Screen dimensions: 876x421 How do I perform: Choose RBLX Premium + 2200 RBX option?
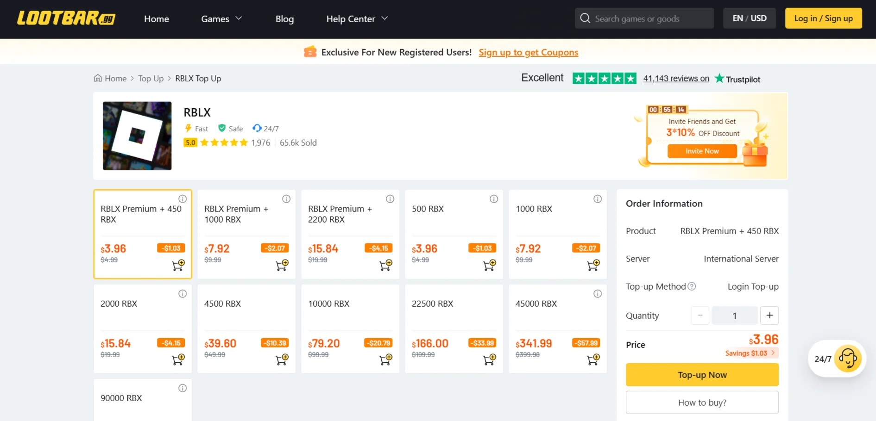[x=350, y=222]
